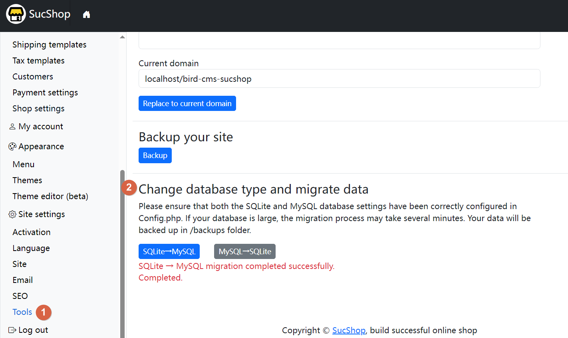Click the Appearance palette icon

click(x=12, y=146)
